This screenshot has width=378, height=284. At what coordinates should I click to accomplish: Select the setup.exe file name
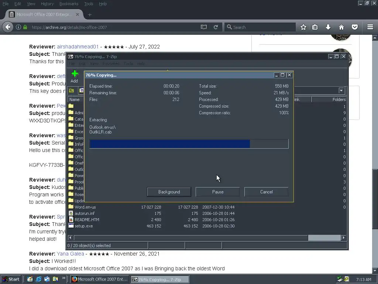[x=84, y=226]
